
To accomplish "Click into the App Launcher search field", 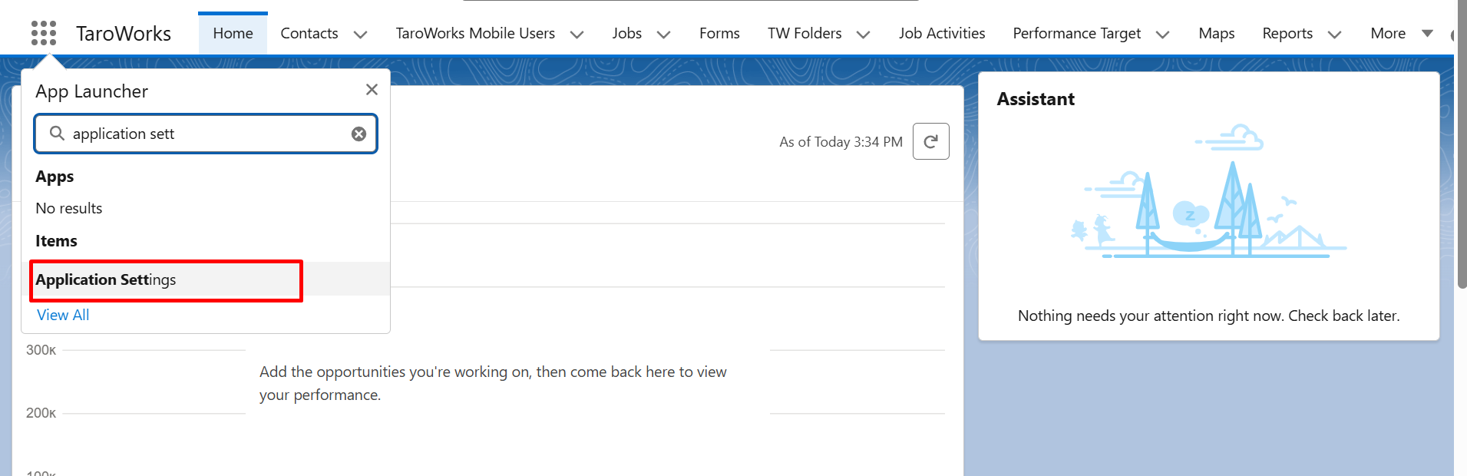I will point(206,134).
